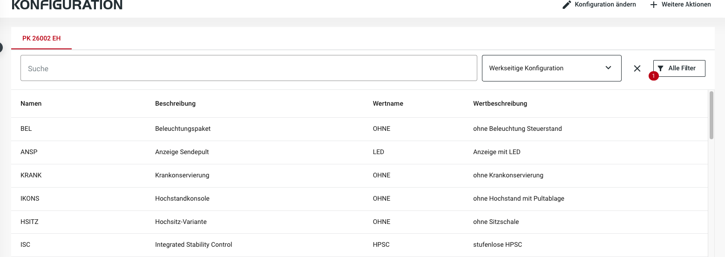This screenshot has width=725, height=257.
Task: Click the vertical scrollbar of the table
Action: click(711, 115)
